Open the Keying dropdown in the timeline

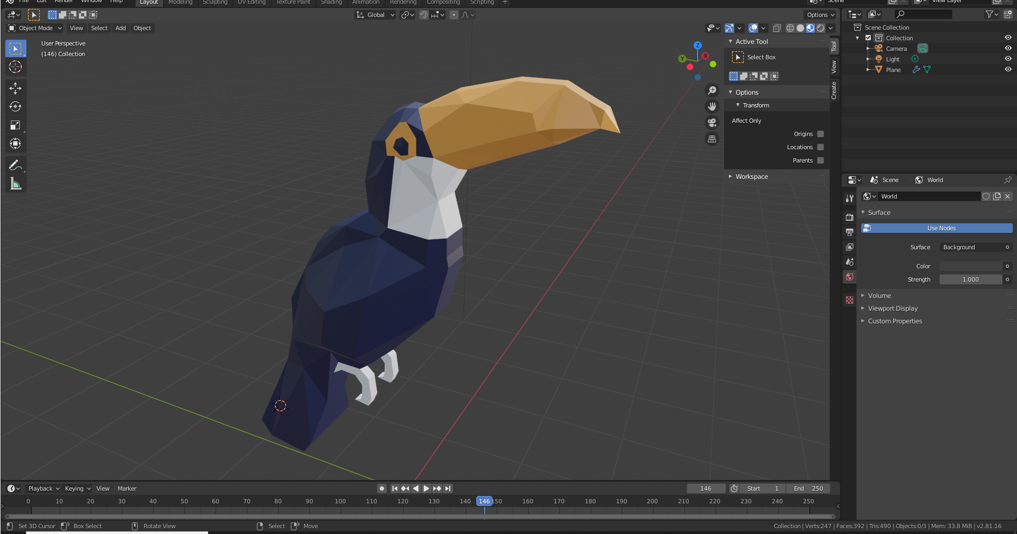click(77, 488)
